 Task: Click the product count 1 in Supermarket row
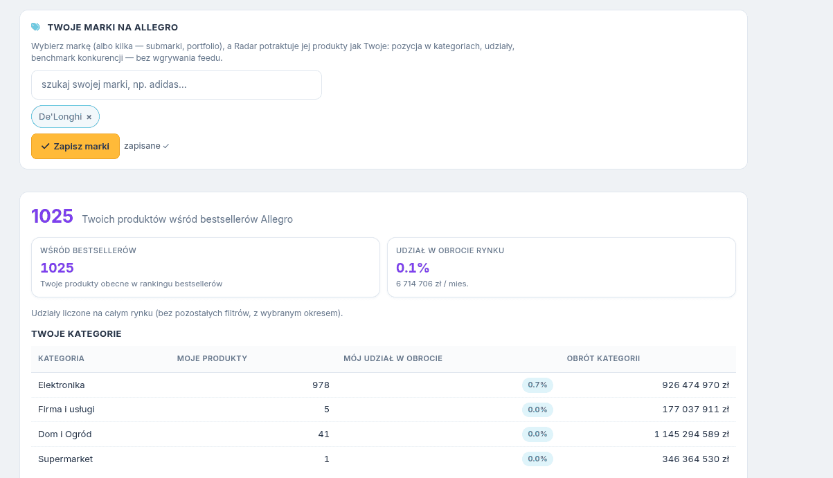click(x=327, y=459)
